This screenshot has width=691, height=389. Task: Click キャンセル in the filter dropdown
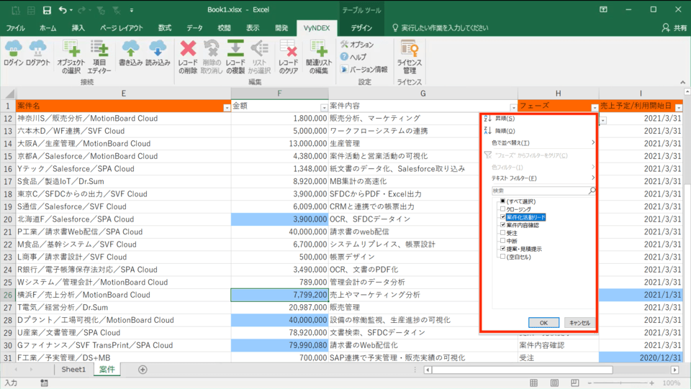click(x=579, y=323)
